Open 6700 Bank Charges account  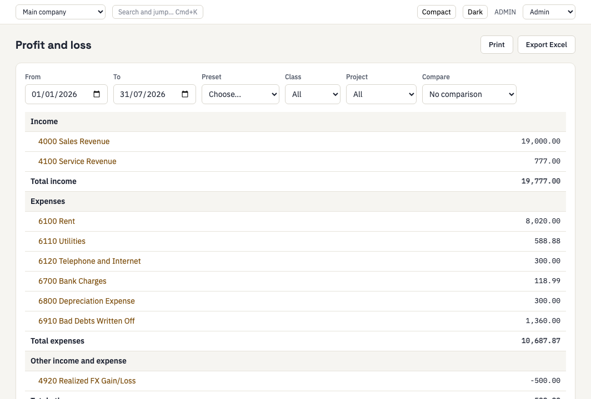click(72, 281)
